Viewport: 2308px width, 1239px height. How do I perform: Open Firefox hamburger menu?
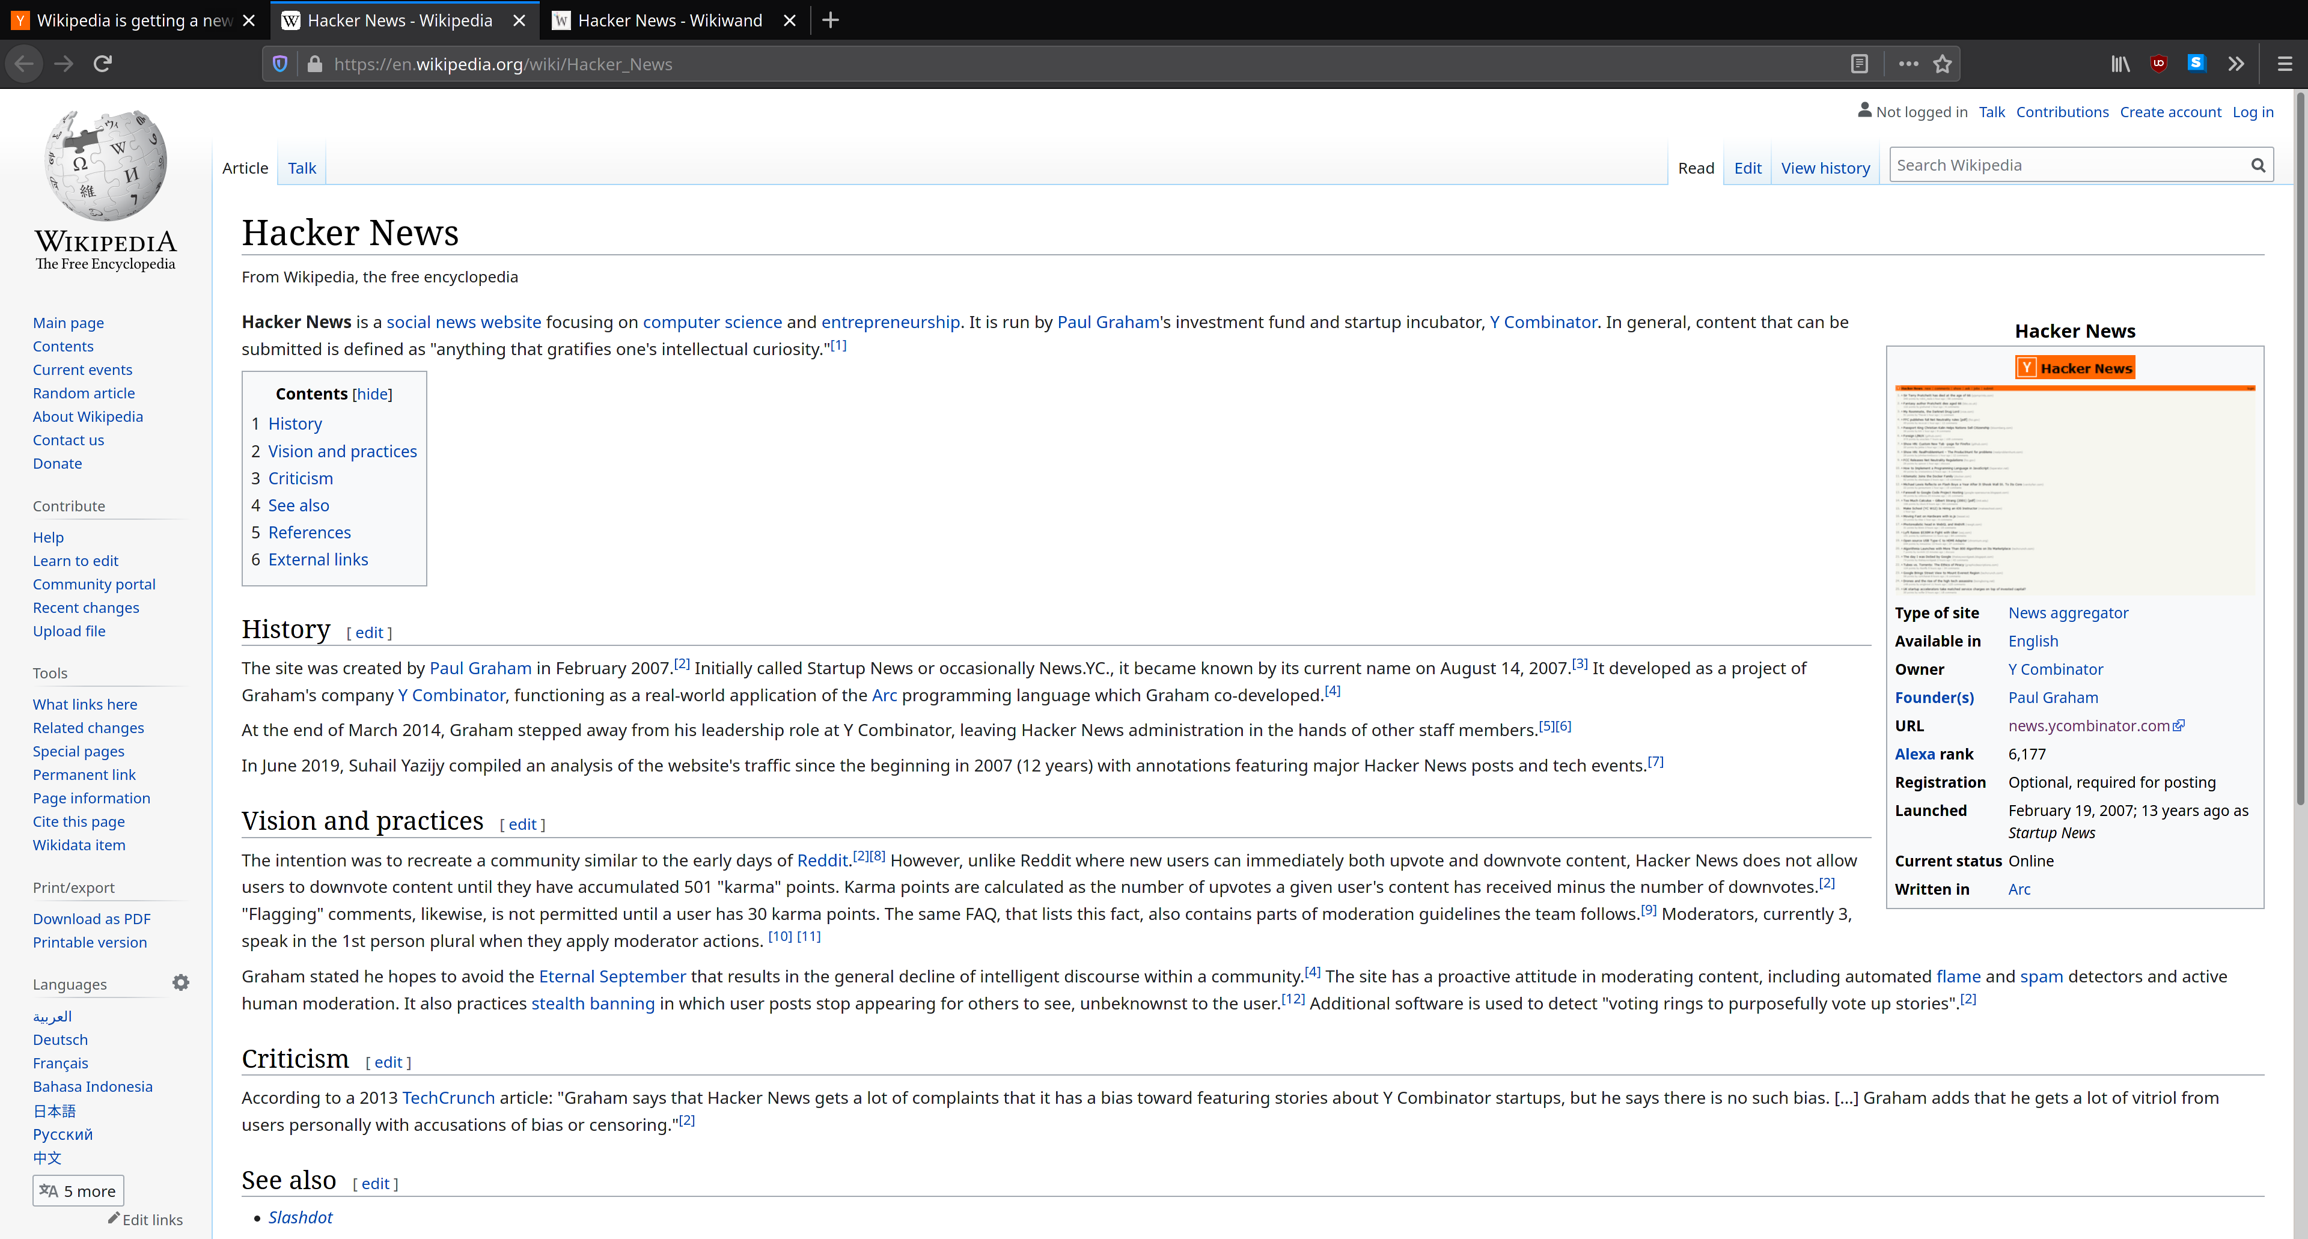click(2284, 64)
